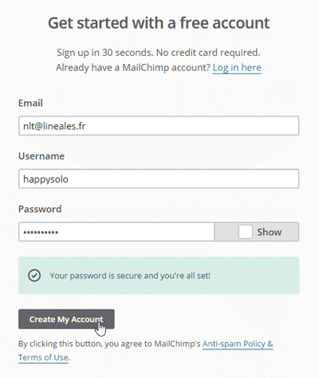The image size is (319, 378).
Task: Focus the masked Password input field
Action: [116, 232]
